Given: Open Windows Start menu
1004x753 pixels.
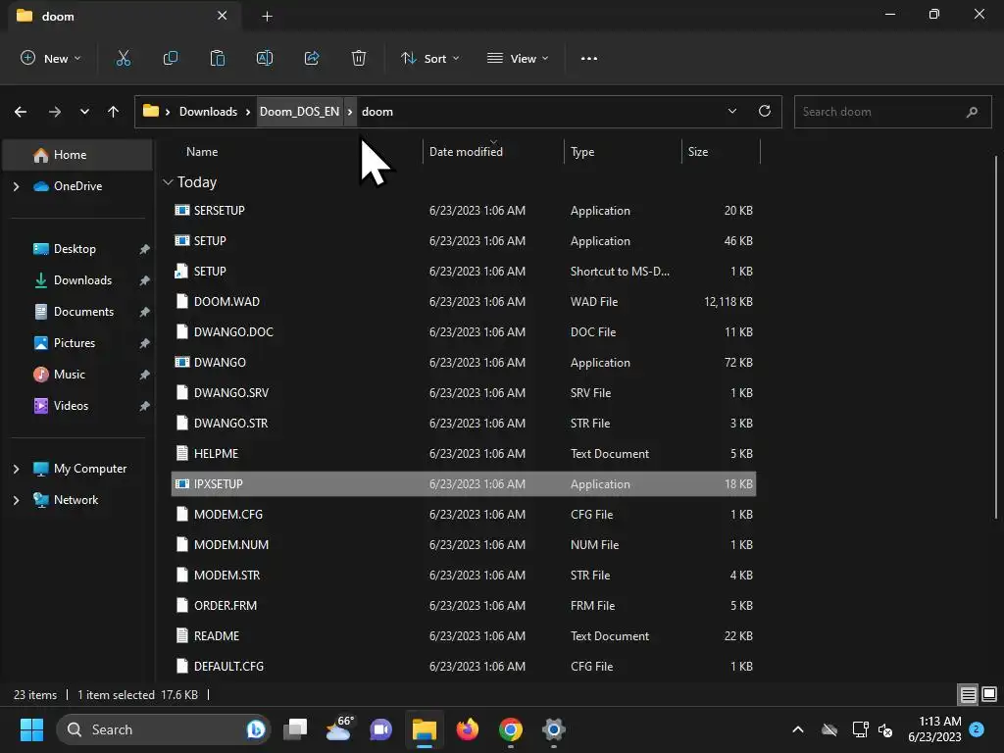Looking at the screenshot, I should (x=31, y=729).
